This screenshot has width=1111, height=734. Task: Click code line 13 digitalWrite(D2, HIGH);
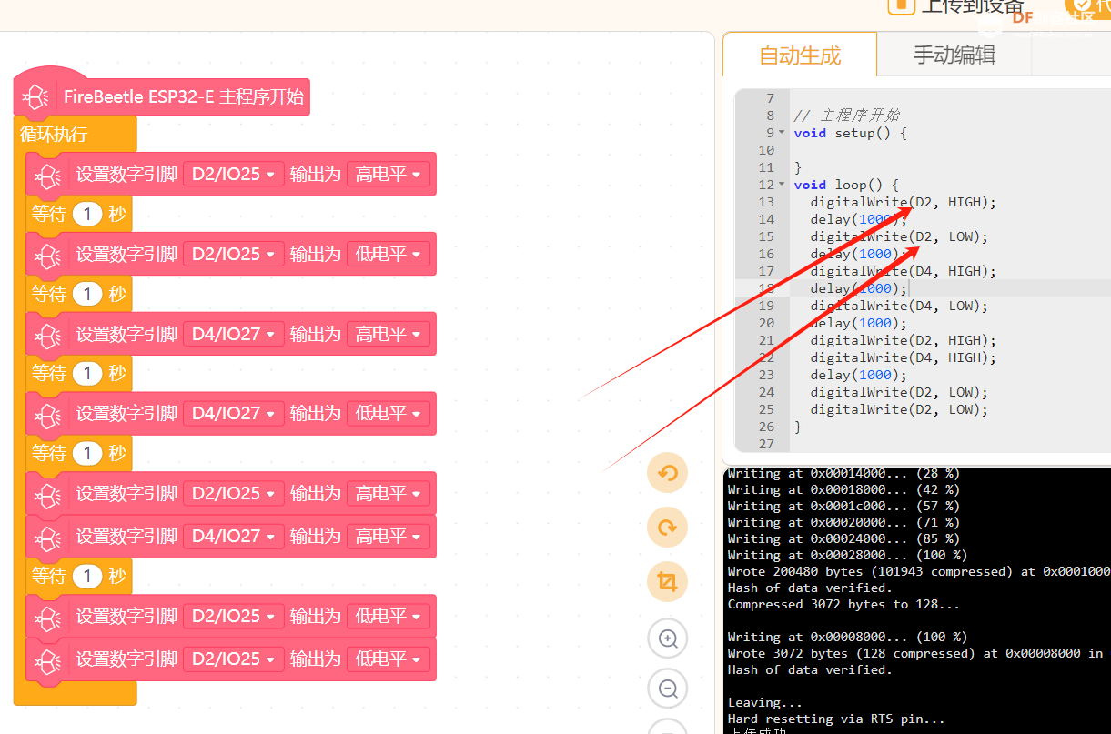[904, 202]
